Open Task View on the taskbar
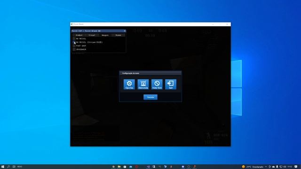 pyautogui.click(x=14, y=167)
